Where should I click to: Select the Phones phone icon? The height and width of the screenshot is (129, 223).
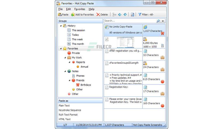click(x=74, y=76)
